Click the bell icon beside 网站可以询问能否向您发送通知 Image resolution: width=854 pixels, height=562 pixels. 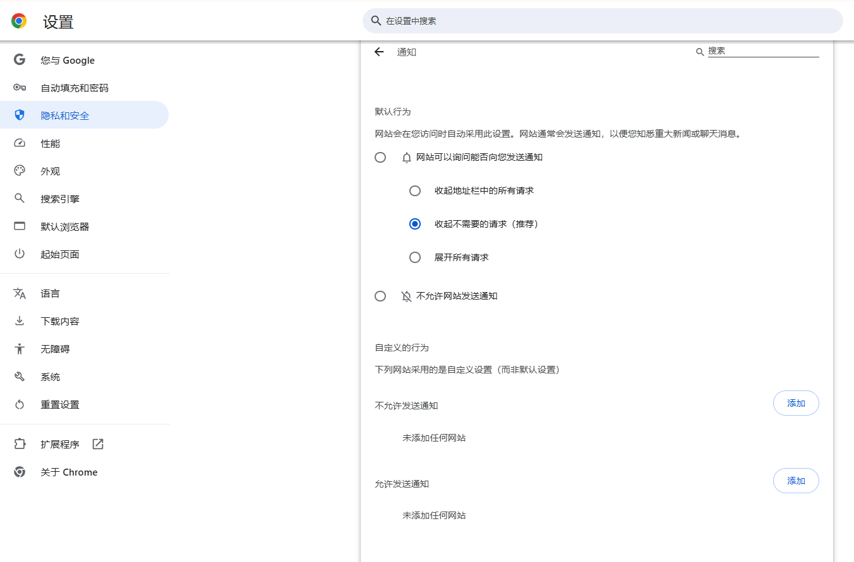(x=407, y=158)
